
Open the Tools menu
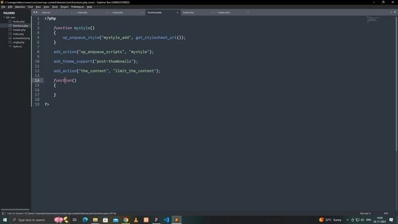coord(55,7)
